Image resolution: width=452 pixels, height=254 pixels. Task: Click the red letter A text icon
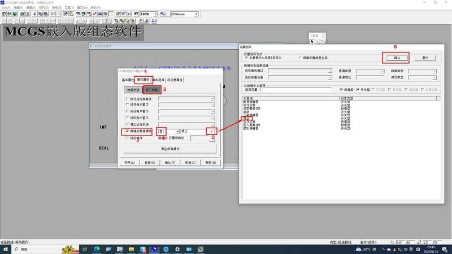coord(94,14)
